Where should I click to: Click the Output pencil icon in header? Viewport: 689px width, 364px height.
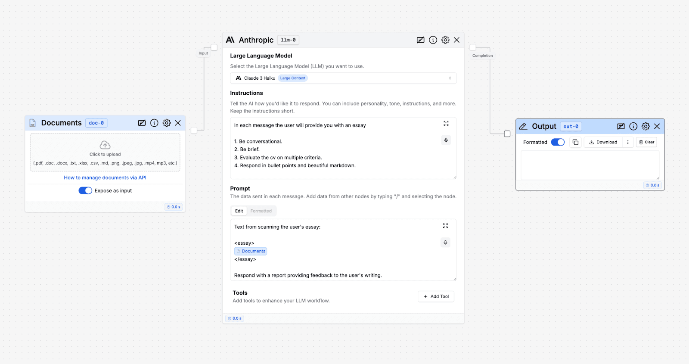click(x=523, y=127)
